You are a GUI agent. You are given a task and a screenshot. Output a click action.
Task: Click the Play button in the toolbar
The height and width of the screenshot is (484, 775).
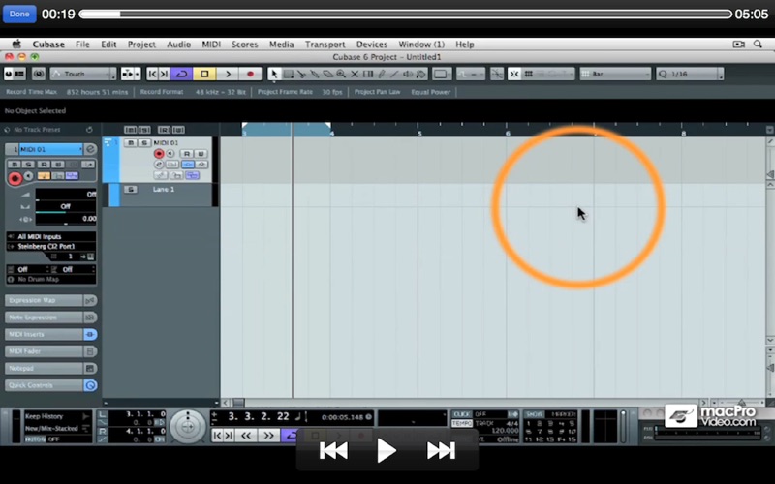[x=228, y=74]
